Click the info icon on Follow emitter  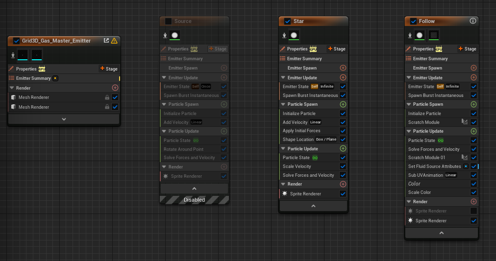click(472, 21)
